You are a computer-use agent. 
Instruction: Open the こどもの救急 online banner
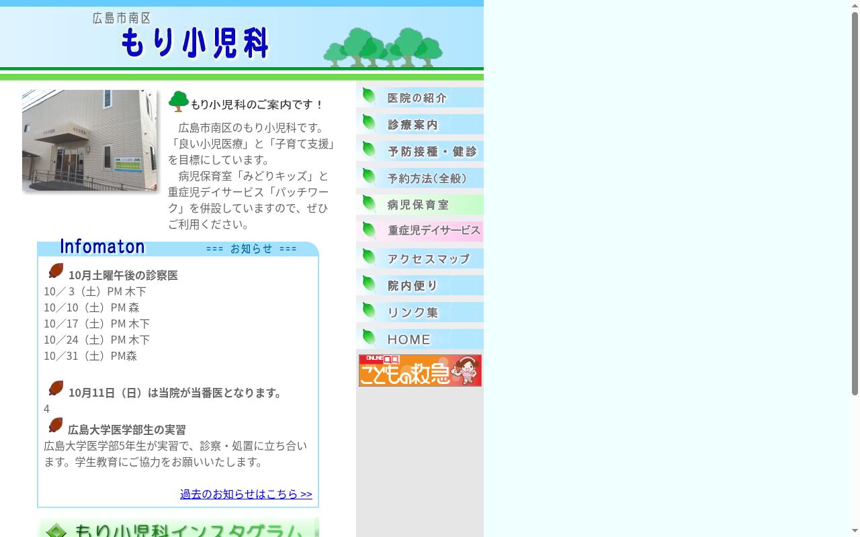(420, 371)
